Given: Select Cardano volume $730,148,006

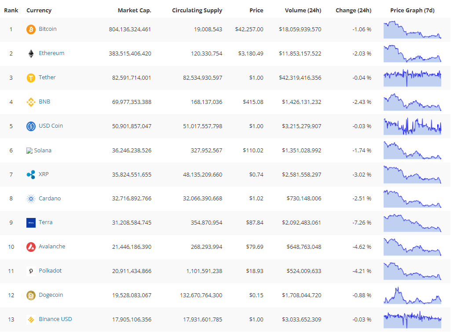Looking at the screenshot, I should pos(304,199).
